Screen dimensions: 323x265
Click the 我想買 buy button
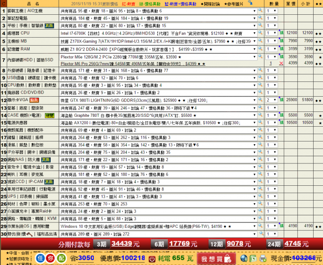(x=216, y=259)
